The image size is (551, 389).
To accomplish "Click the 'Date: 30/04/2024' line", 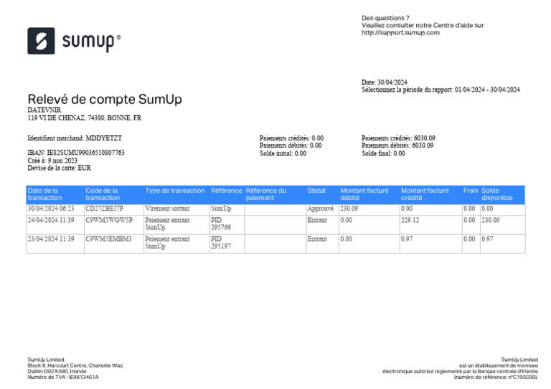I will [x=385, y=82].
